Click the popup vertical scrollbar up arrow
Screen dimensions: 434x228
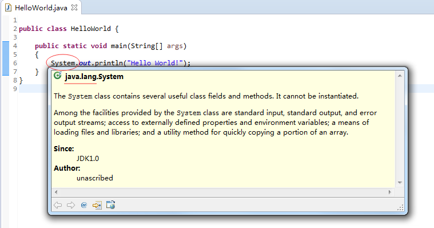coord(400,76)
